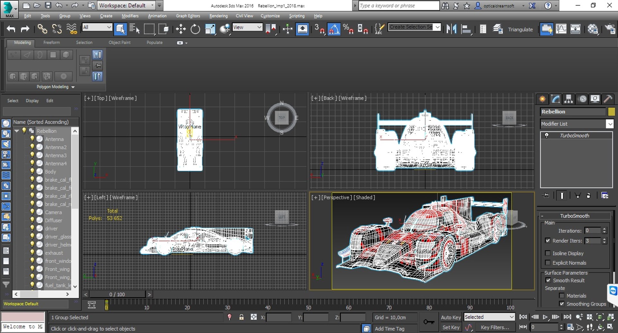The width and height of the screenshot is (618, 333).
Task: Click the Play Animation button
Action: coord(545,317)
